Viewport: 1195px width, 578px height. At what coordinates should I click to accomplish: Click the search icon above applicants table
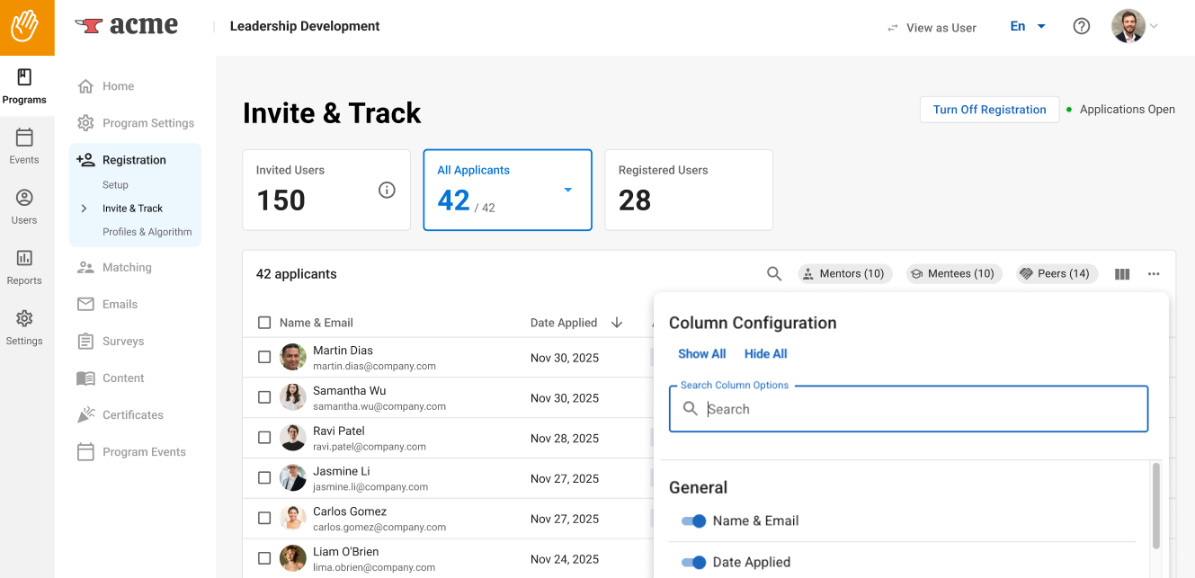pyautogui.click(x=773, y=274)
